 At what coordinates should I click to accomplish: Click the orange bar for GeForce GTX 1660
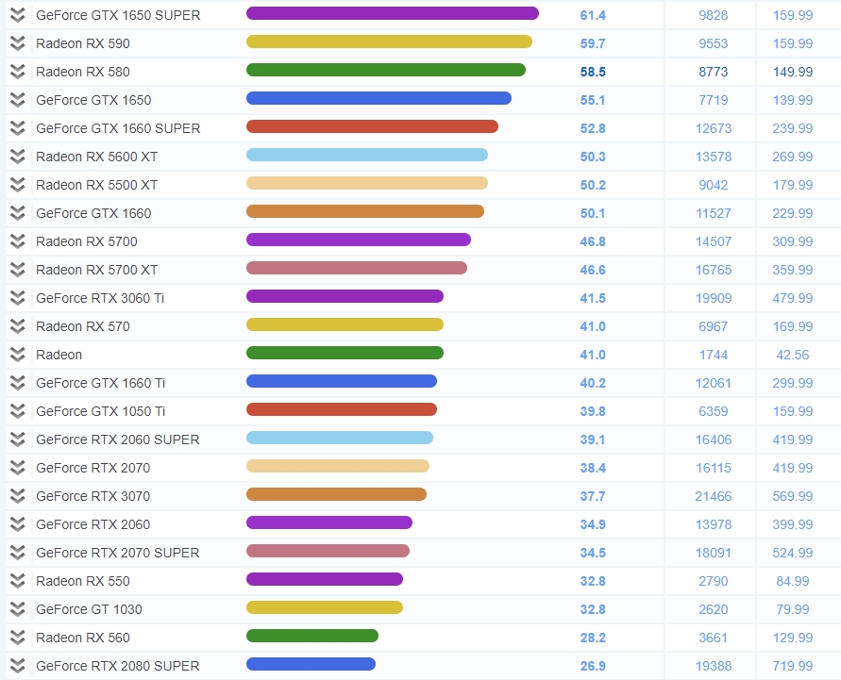click(x=365, y=211)
